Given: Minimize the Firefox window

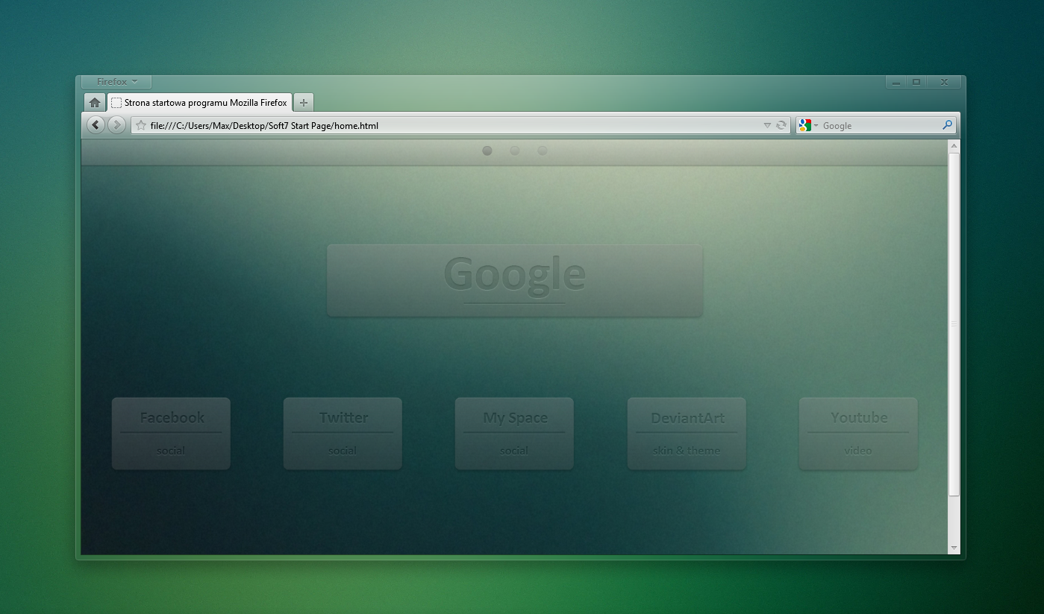Looking at the screenshot, I should point(896,82).
